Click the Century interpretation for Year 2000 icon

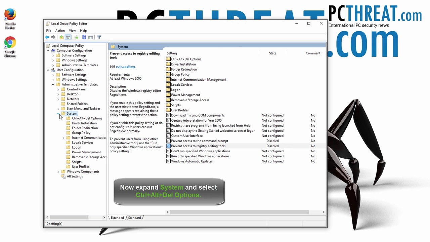tap(168, 120)
